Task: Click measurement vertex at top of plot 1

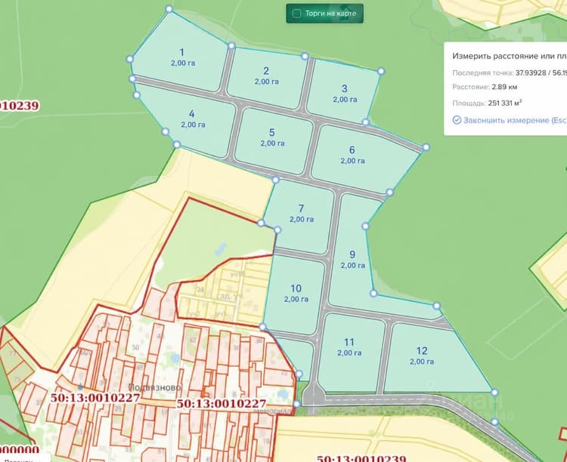Action: click(169, 9)
